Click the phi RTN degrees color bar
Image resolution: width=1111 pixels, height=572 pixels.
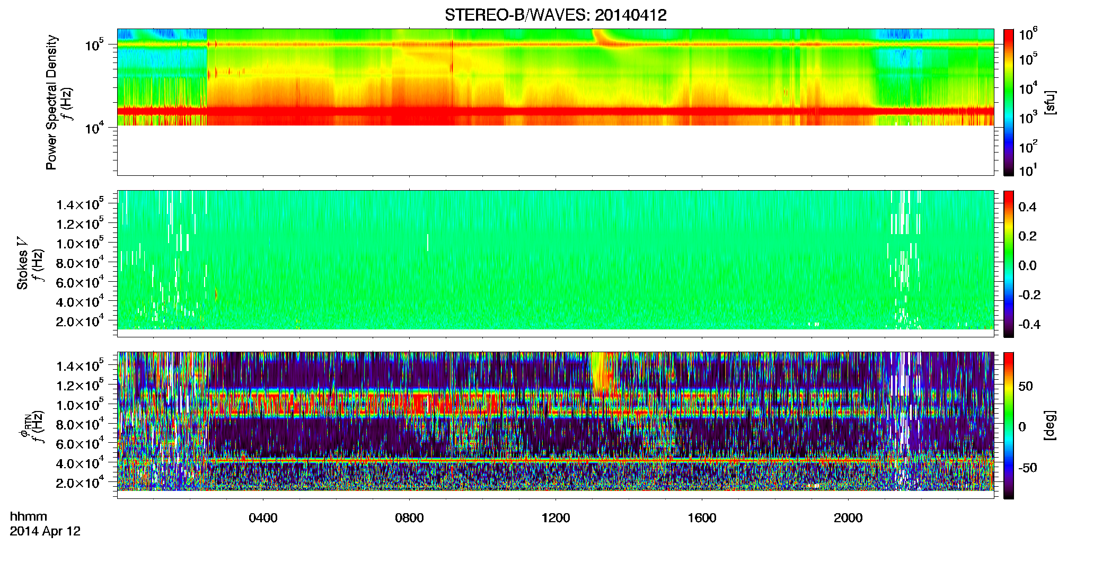coord(1008,425)
